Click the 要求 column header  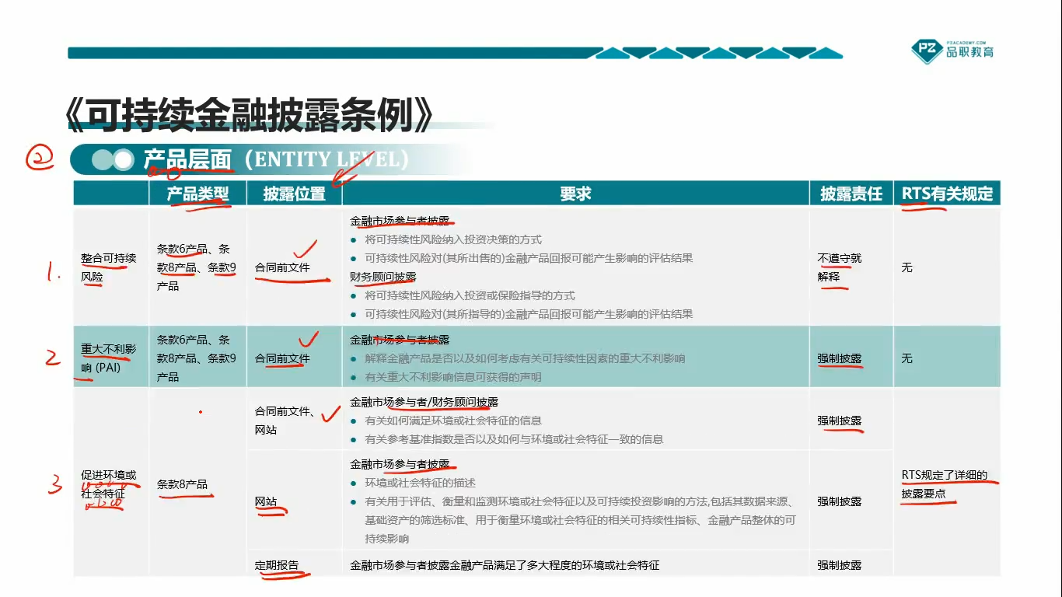point(575,194)
